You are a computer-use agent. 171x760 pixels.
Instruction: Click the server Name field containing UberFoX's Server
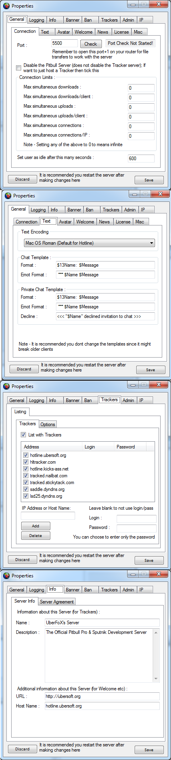[102, 623]
